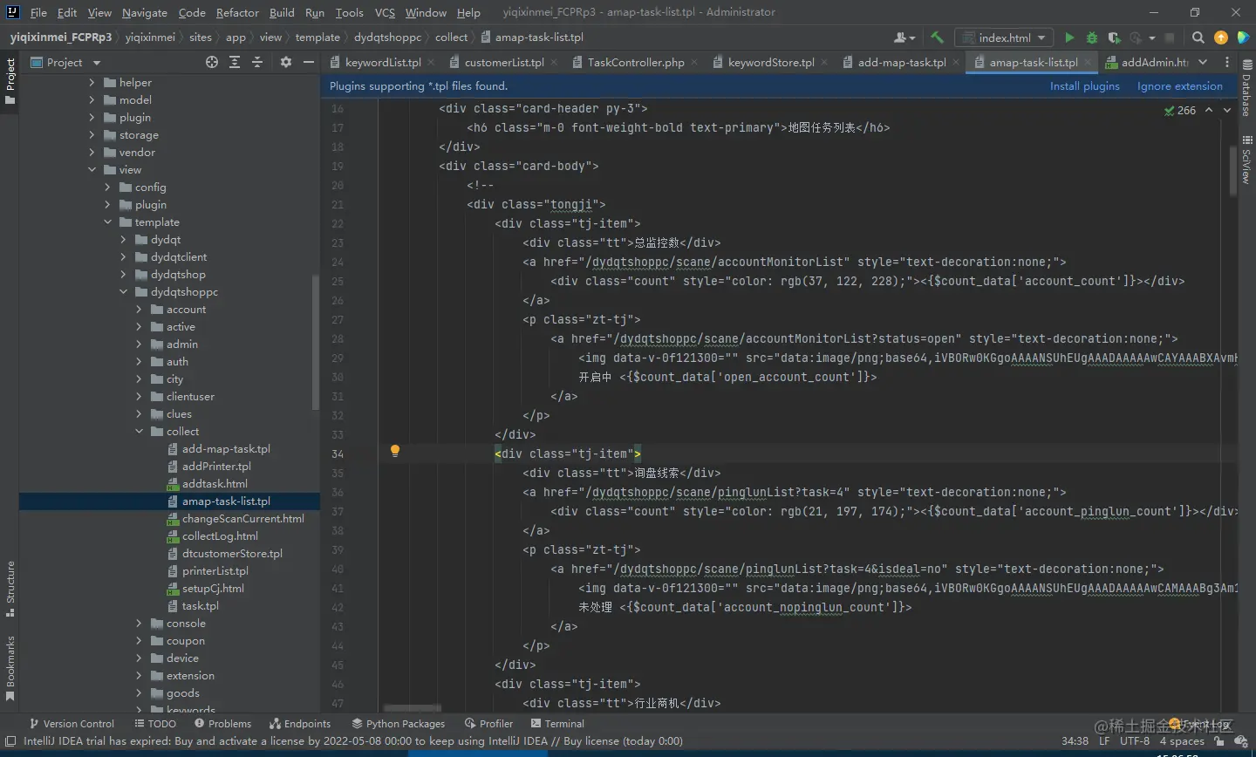Click the Project tree vertical scrollbar thumb
The width and height of the screenshot is (1256, 757).
pos(316,341)
